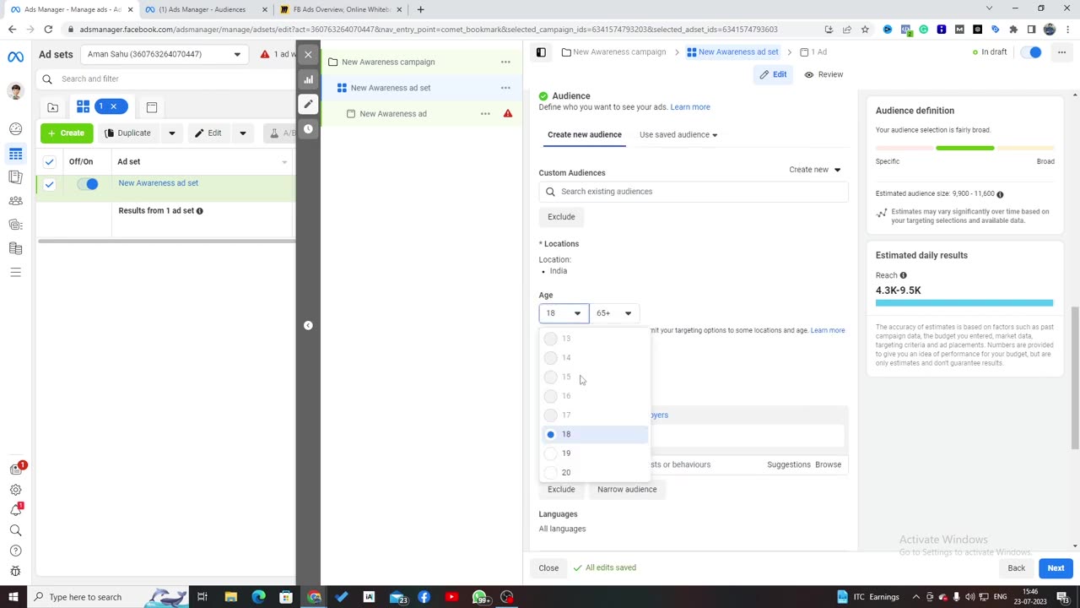Open Notifications bell icon in sidebar
1080x608 pixels.
(15, 510)
